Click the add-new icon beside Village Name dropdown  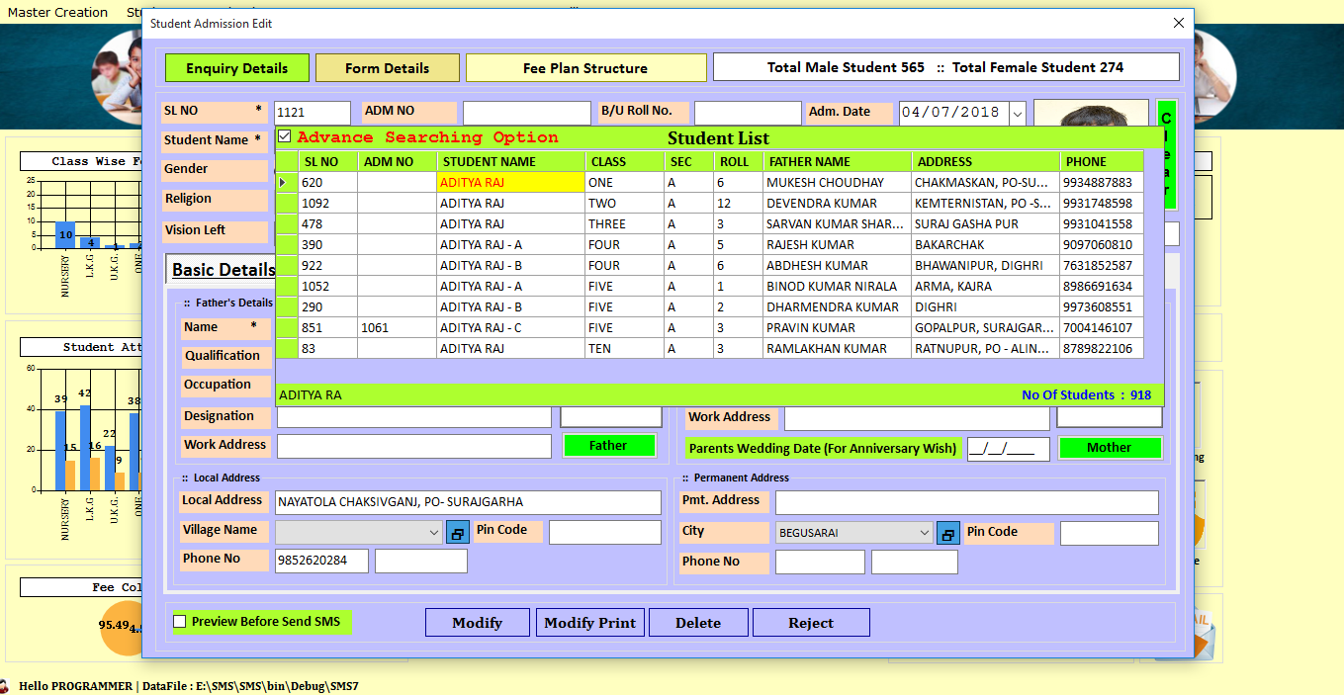click(x=457, y=533)
